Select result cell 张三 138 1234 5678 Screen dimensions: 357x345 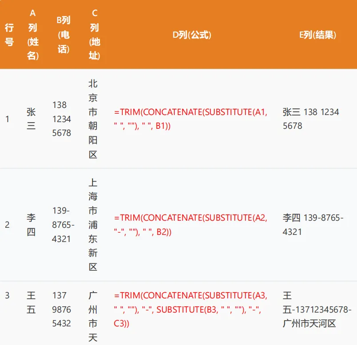click(311, 119)
